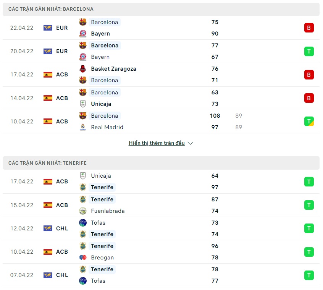
Task: Click the Real Madrid team logo
Action: click(82, 127)
